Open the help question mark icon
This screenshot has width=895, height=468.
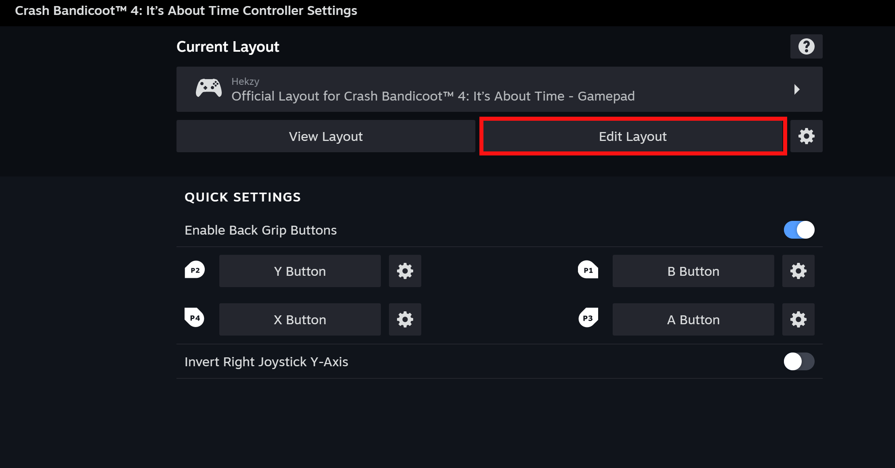pyautogui.click(x=806, y=46)
